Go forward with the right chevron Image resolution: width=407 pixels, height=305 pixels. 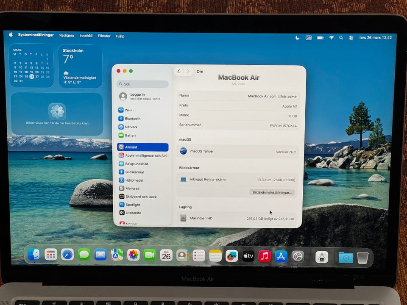tap(188, 71)
